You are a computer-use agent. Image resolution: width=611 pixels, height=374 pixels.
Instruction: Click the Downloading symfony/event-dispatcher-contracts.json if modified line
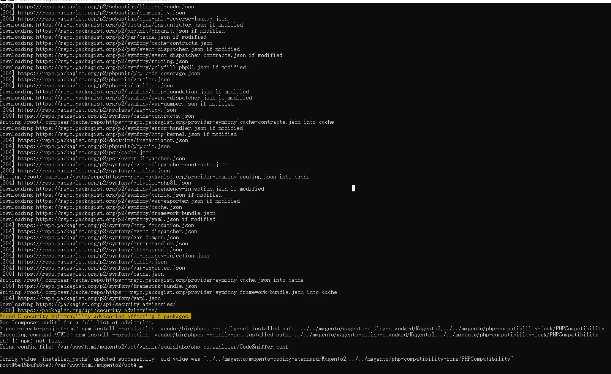[141, 55]
